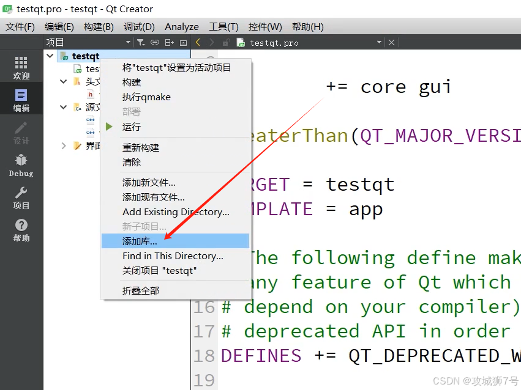Open the testqt.pro open documents dropdown

click(x=379, y=42)
